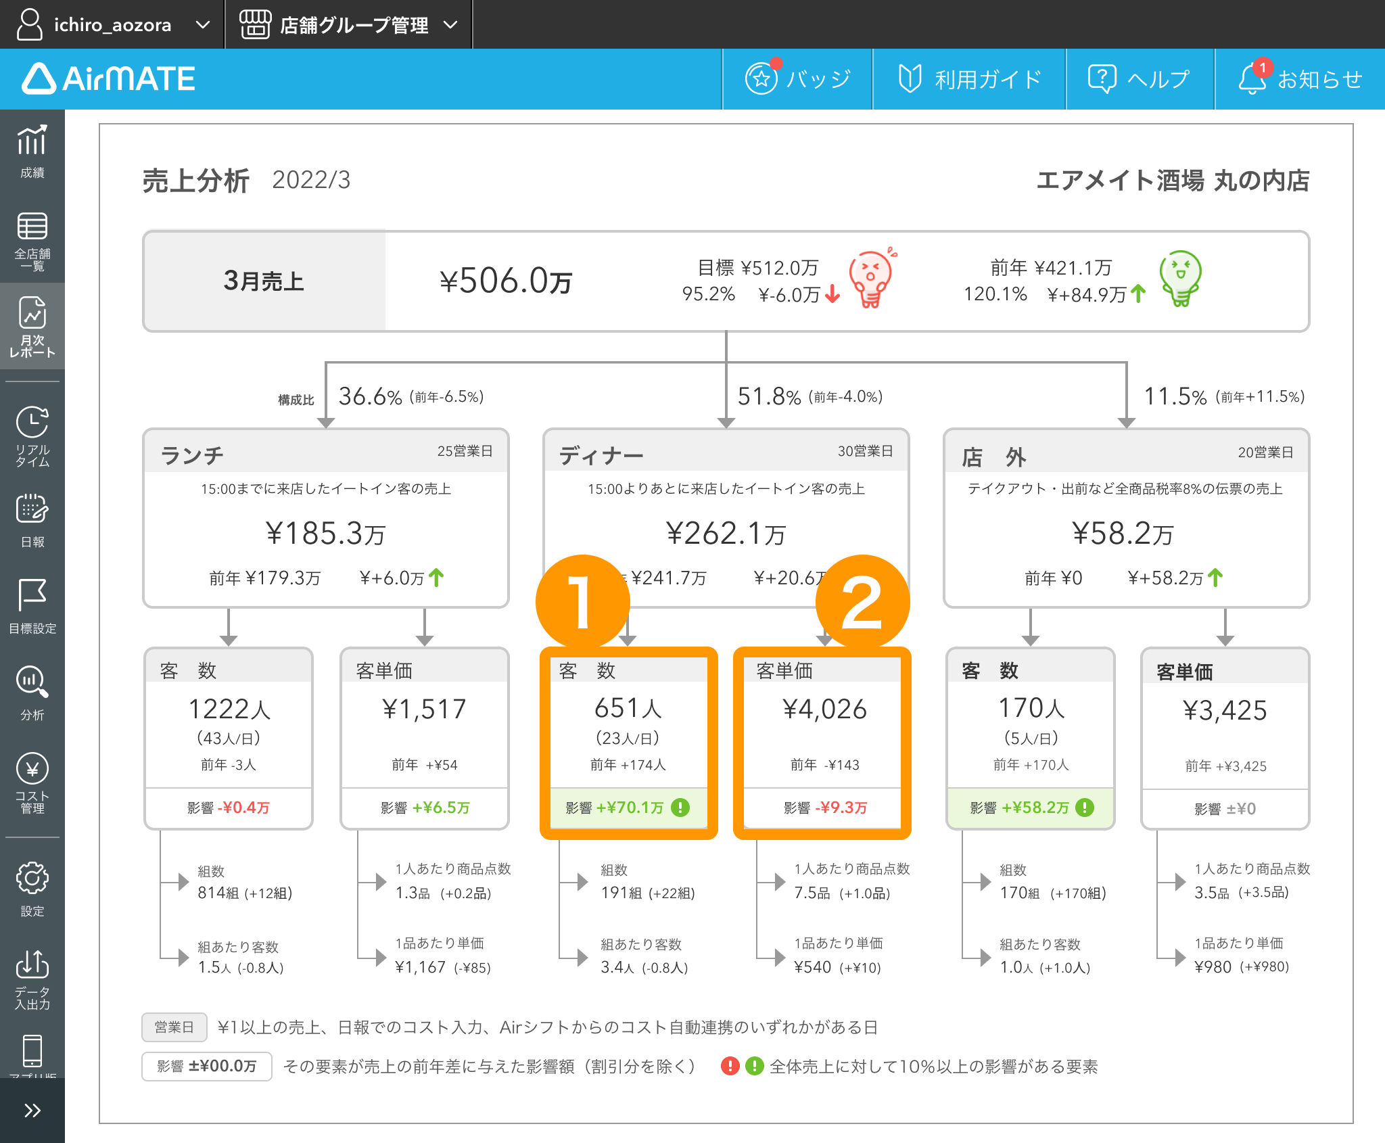Click alert icon beside 影響 +¥70.1万
The height and width of the screenshot is (1143, 1385).
(680, 807)
